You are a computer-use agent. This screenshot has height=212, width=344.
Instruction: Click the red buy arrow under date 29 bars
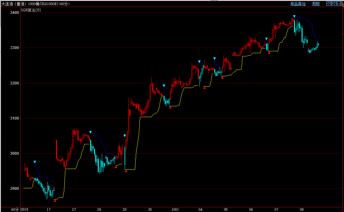pyautogui.click(x=126, y=171)
